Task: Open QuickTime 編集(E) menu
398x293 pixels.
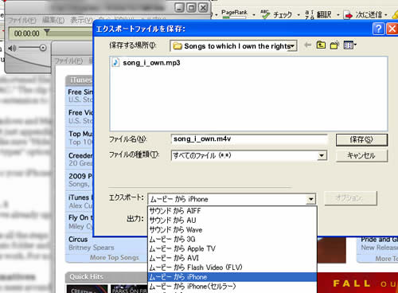Action: pyautogui.click(x=53, y=20)
